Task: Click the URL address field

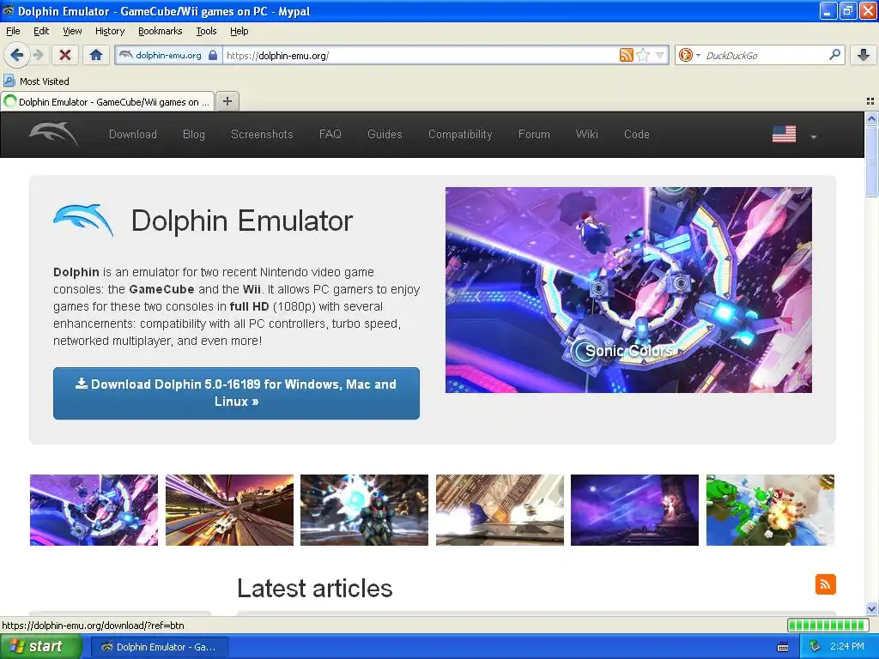Action: 421,55
